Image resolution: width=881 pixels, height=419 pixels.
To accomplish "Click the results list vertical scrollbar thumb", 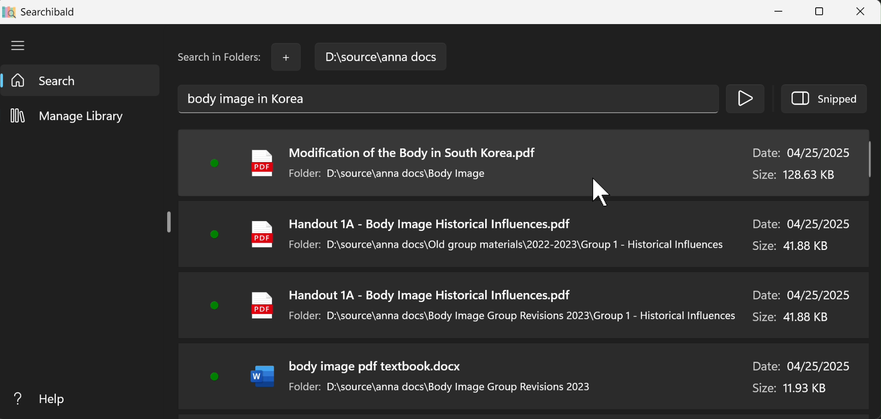I will click(869, 159).
